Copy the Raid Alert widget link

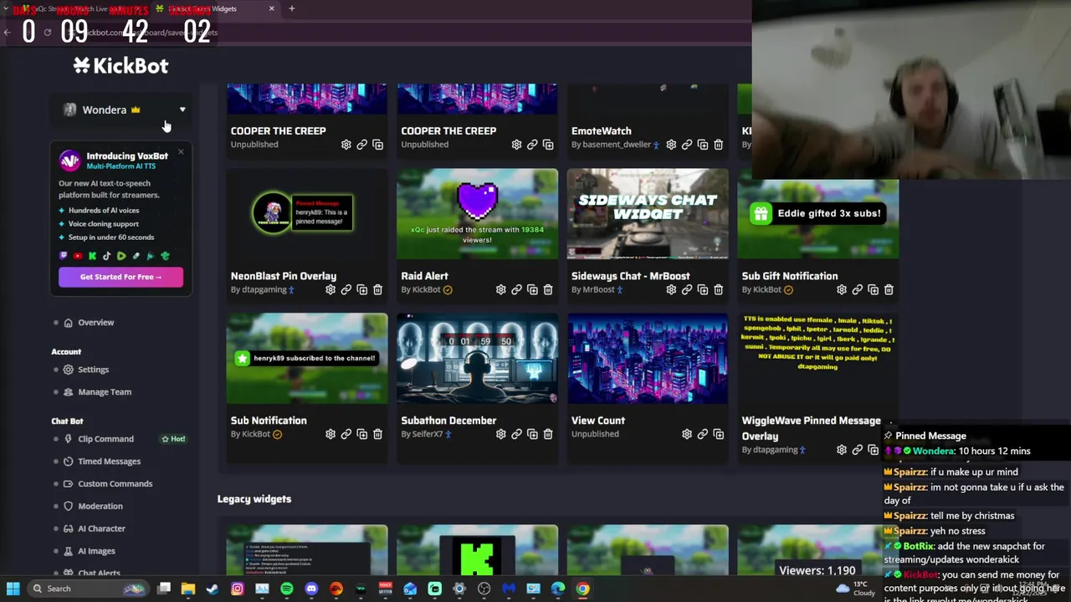pyautogui.click(x=516, y=289)
